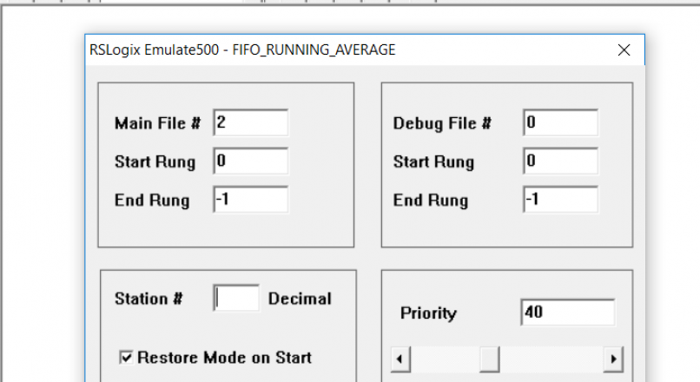Screen dimensions: 700x382
Task: Click the FIFO_RUNNING_AVERAGE dialog title
Action: (242, 49)
